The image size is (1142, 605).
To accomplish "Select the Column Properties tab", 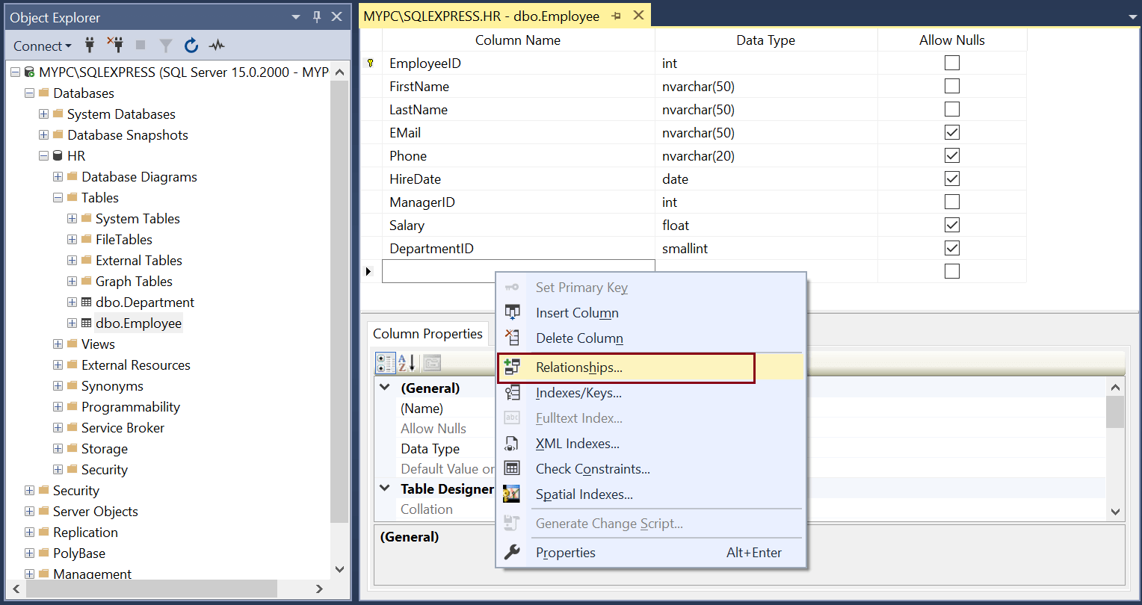I will point(428,334).
